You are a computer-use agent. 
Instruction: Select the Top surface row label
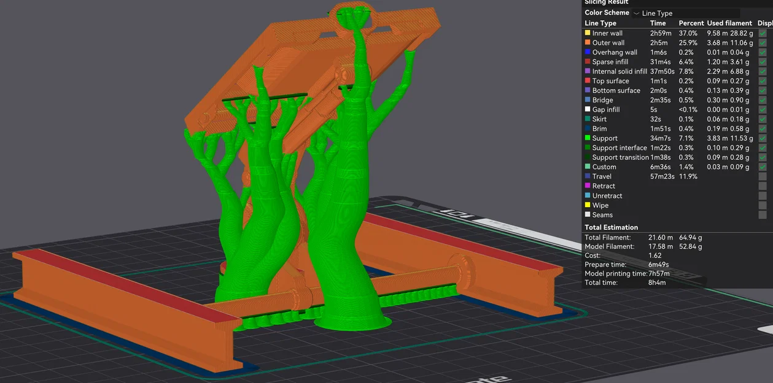pyautogui.click(x=610, y=81)
